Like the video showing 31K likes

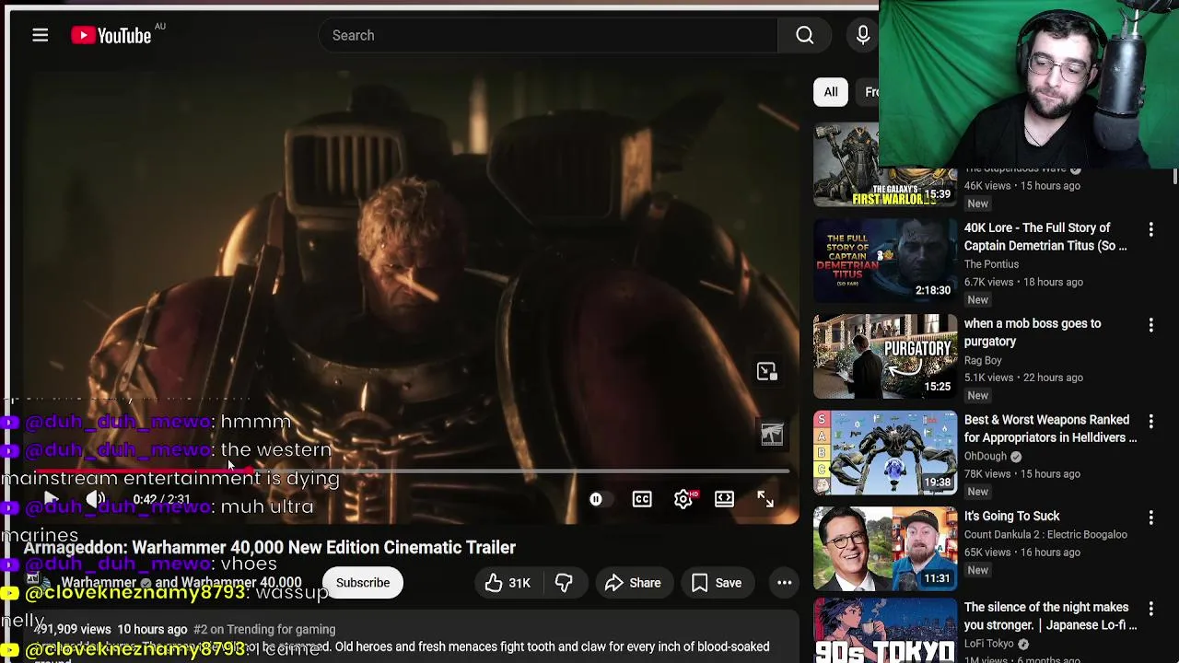[507, 583]
